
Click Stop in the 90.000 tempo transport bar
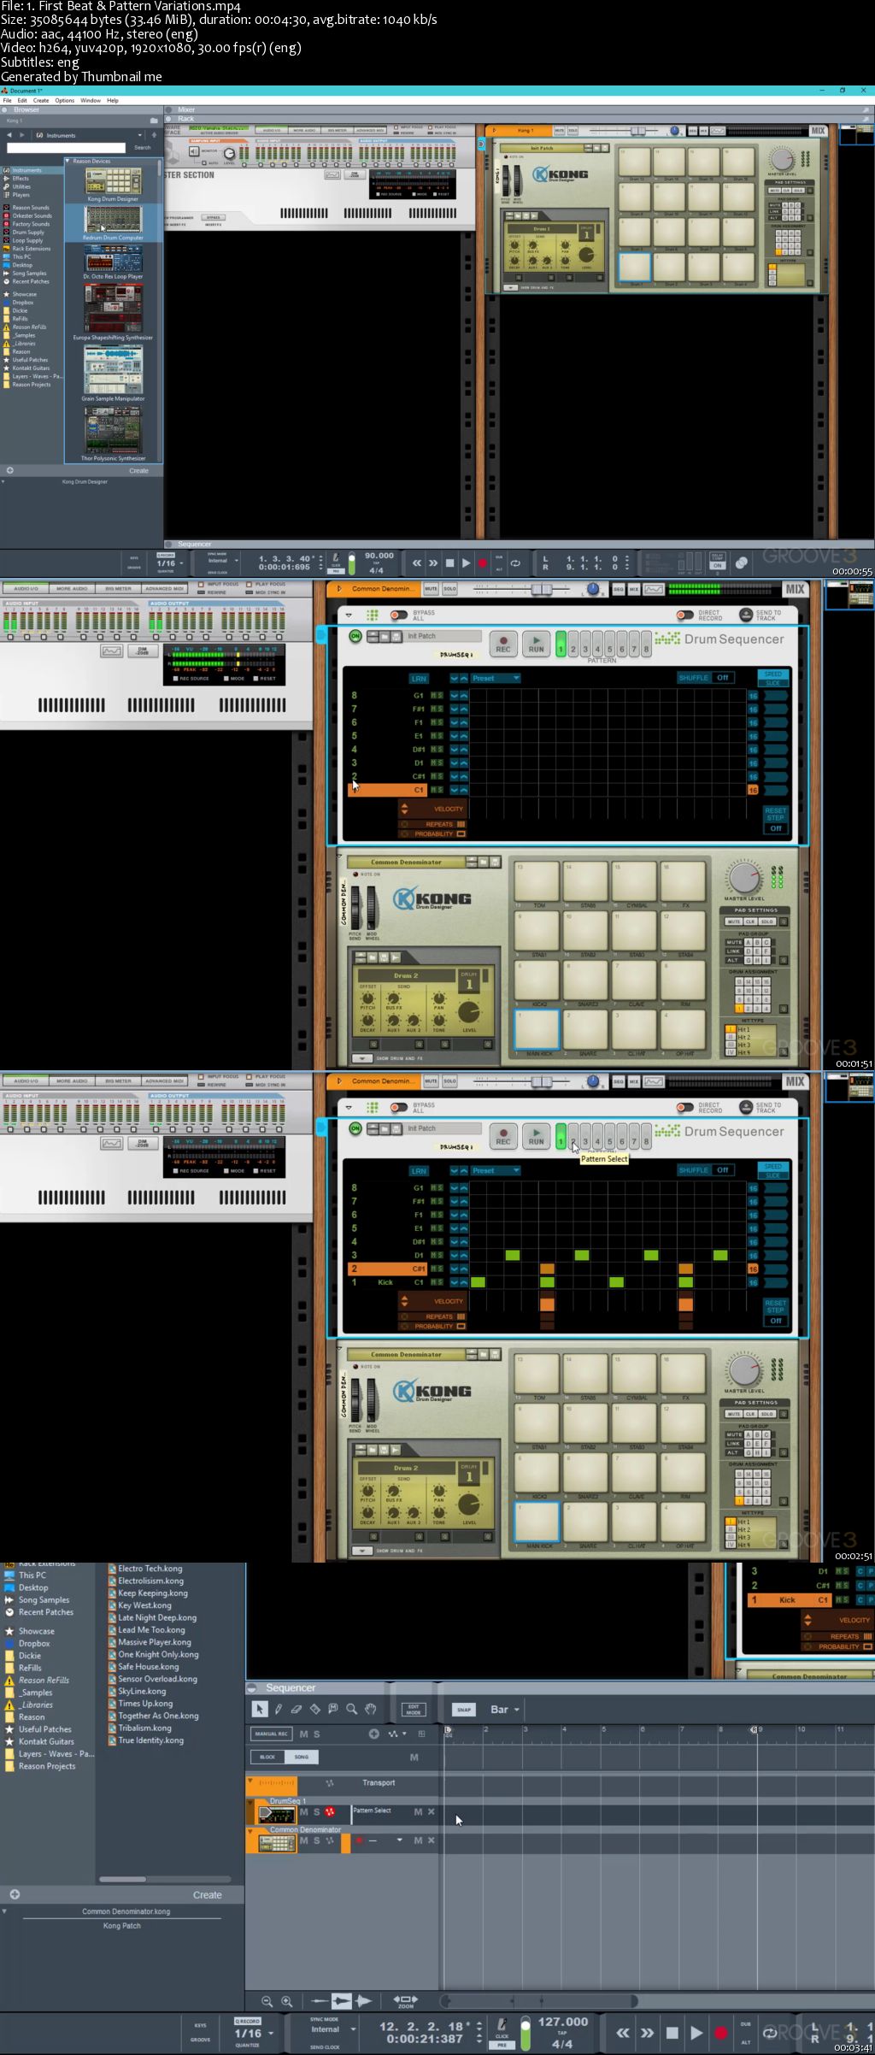(449, 562)
